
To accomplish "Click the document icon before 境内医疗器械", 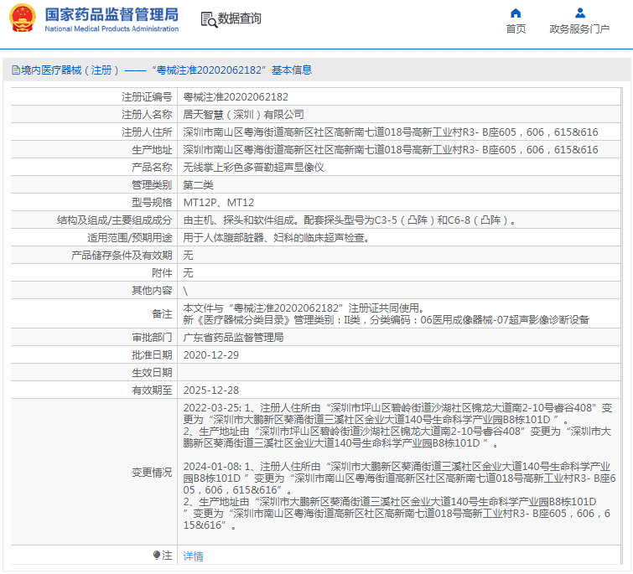I will tap(16, 70).
